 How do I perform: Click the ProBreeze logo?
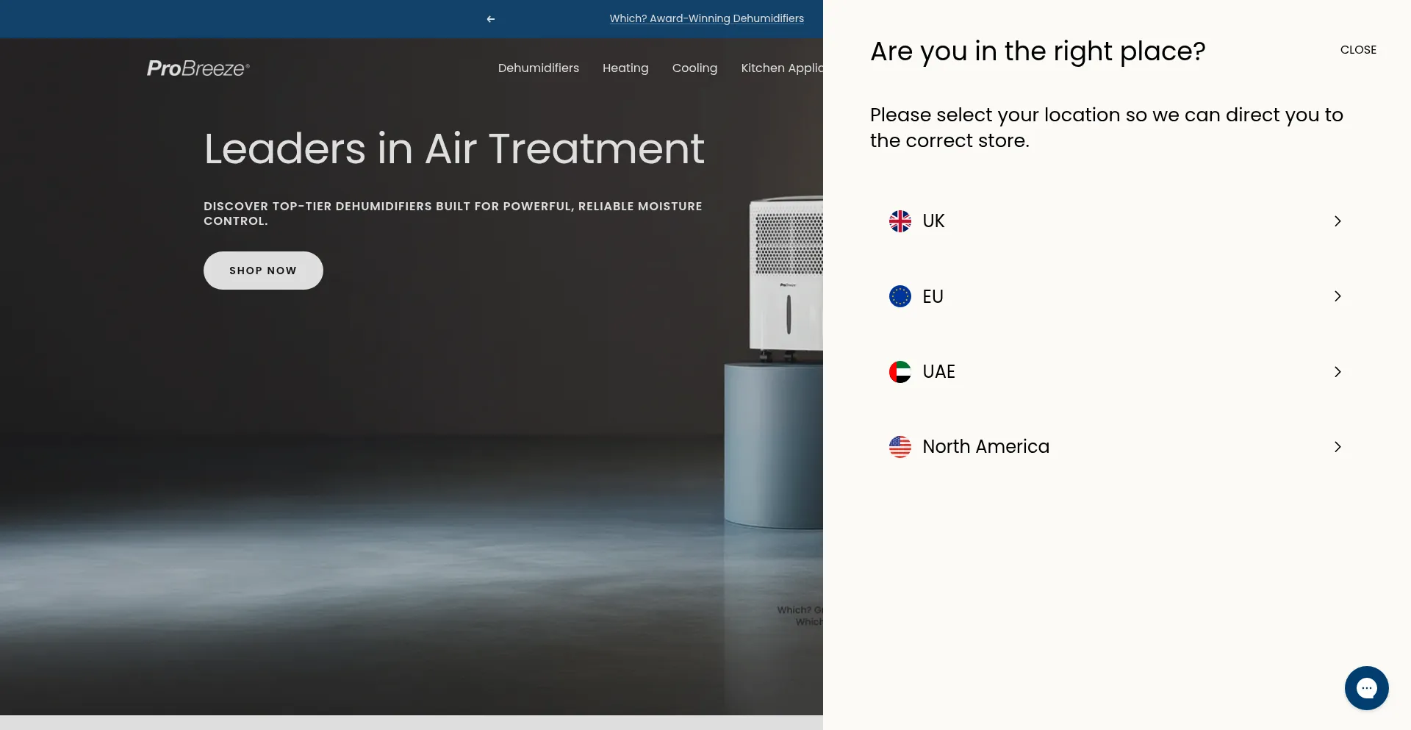[198, 68]
